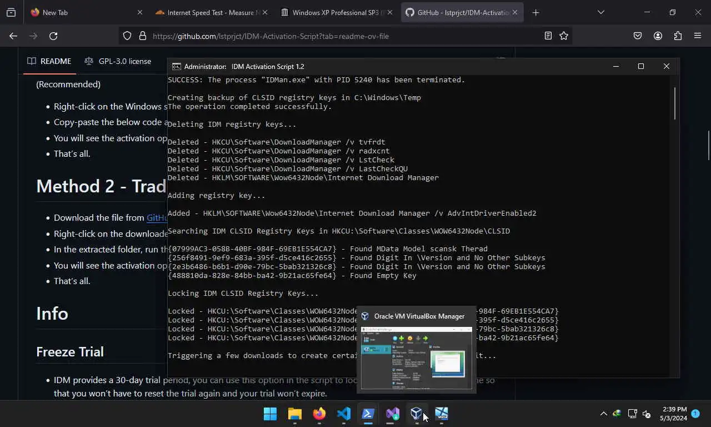The width and height of the screenshot is (711, 427).
Task: Click the 'Found Empty Key' console line
Action: [x=292, y=275]
